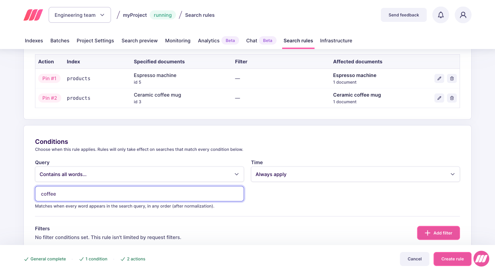Delete the Pin #1 Espresso machine action

point(452,78)
